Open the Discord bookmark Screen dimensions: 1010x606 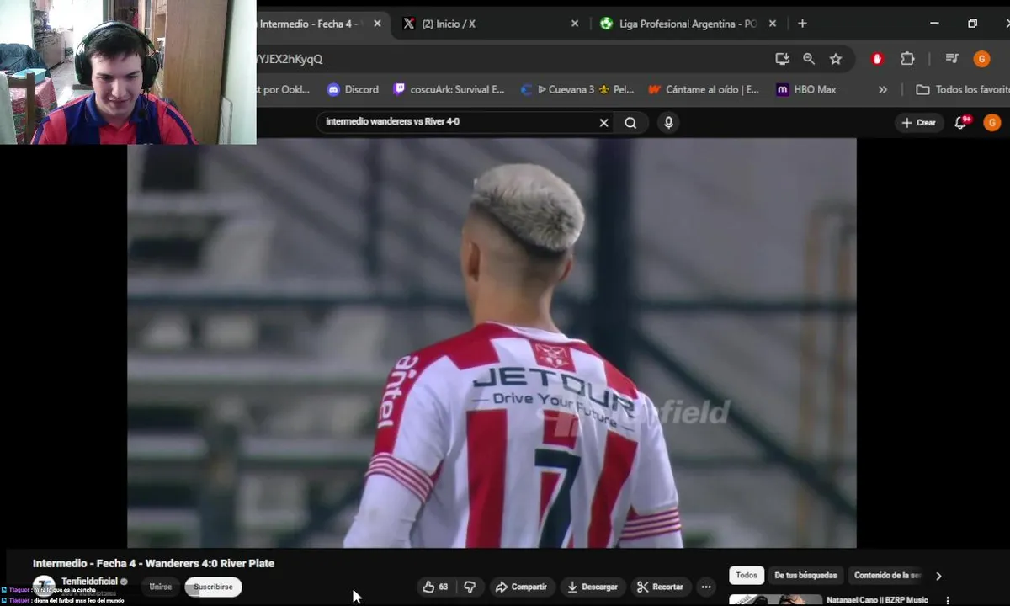click(x=353, y=89)
